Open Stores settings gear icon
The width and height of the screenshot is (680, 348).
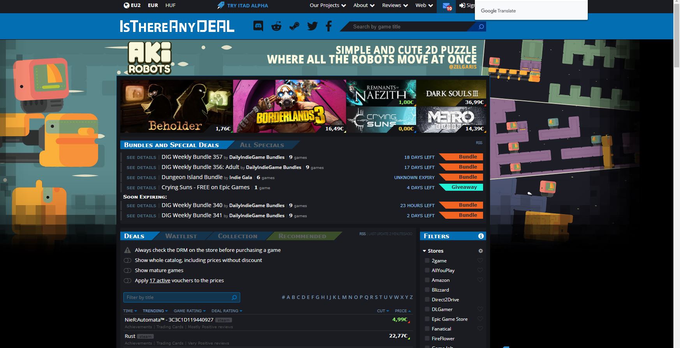click(x=480, y=251)
